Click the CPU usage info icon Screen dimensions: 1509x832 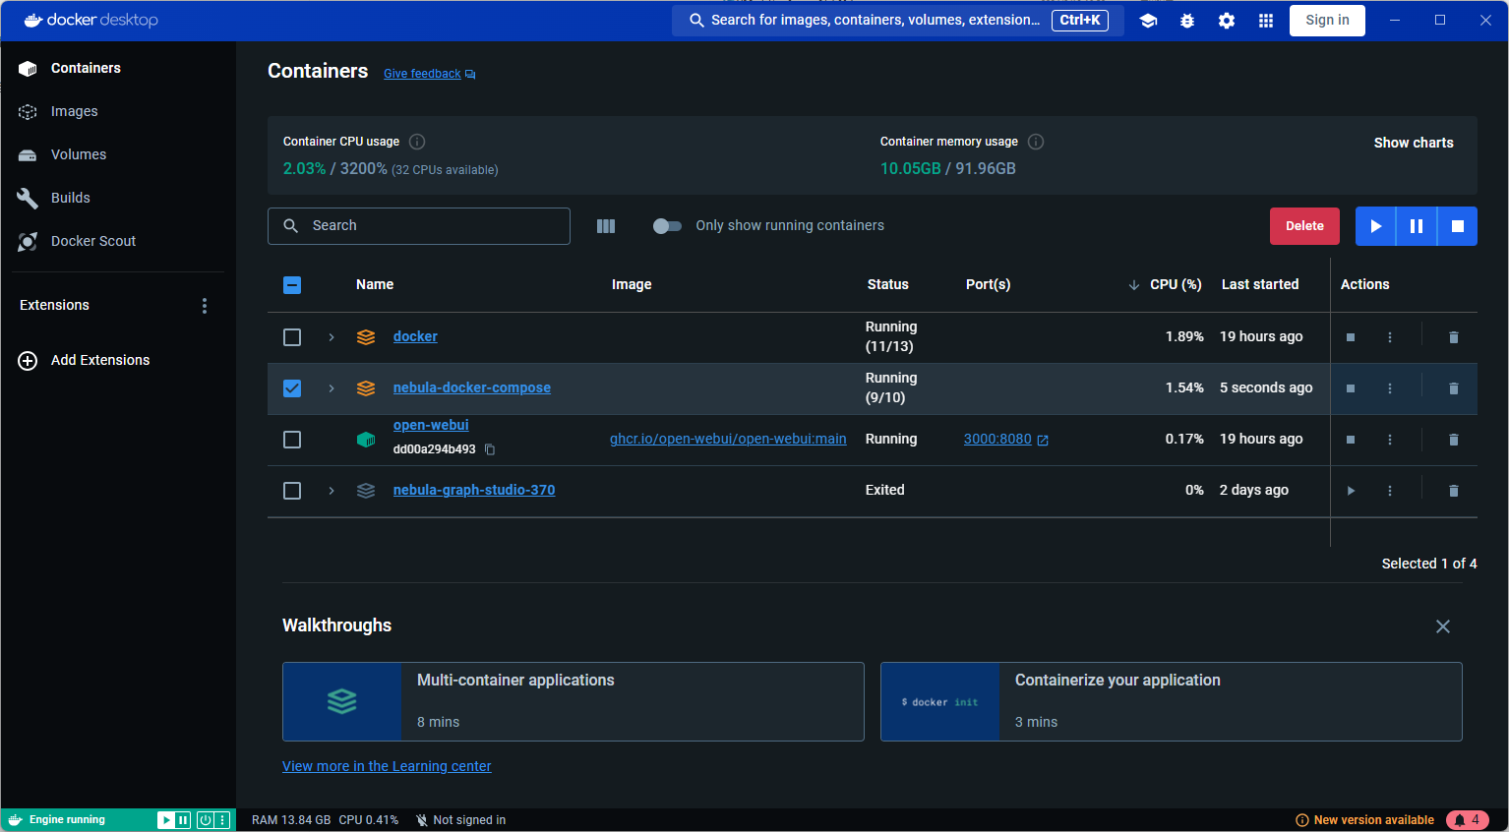417,142
